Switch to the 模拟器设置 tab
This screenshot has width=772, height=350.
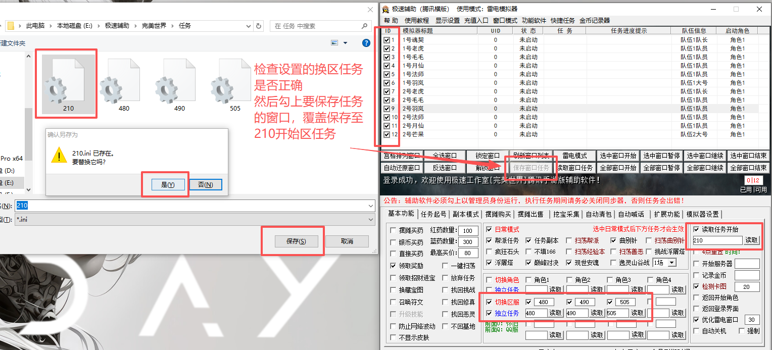click(702, 214)
